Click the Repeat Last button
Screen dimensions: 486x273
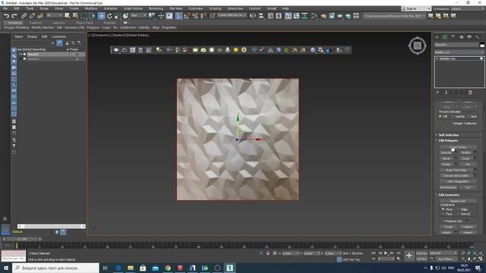point(458,201)
